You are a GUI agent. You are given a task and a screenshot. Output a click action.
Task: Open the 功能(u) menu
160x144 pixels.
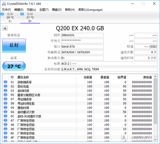click(x=31, y=10)
